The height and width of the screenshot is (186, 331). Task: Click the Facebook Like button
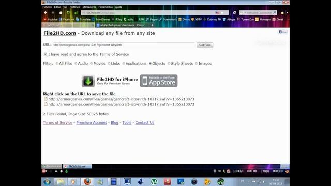(x=282, y=32)
